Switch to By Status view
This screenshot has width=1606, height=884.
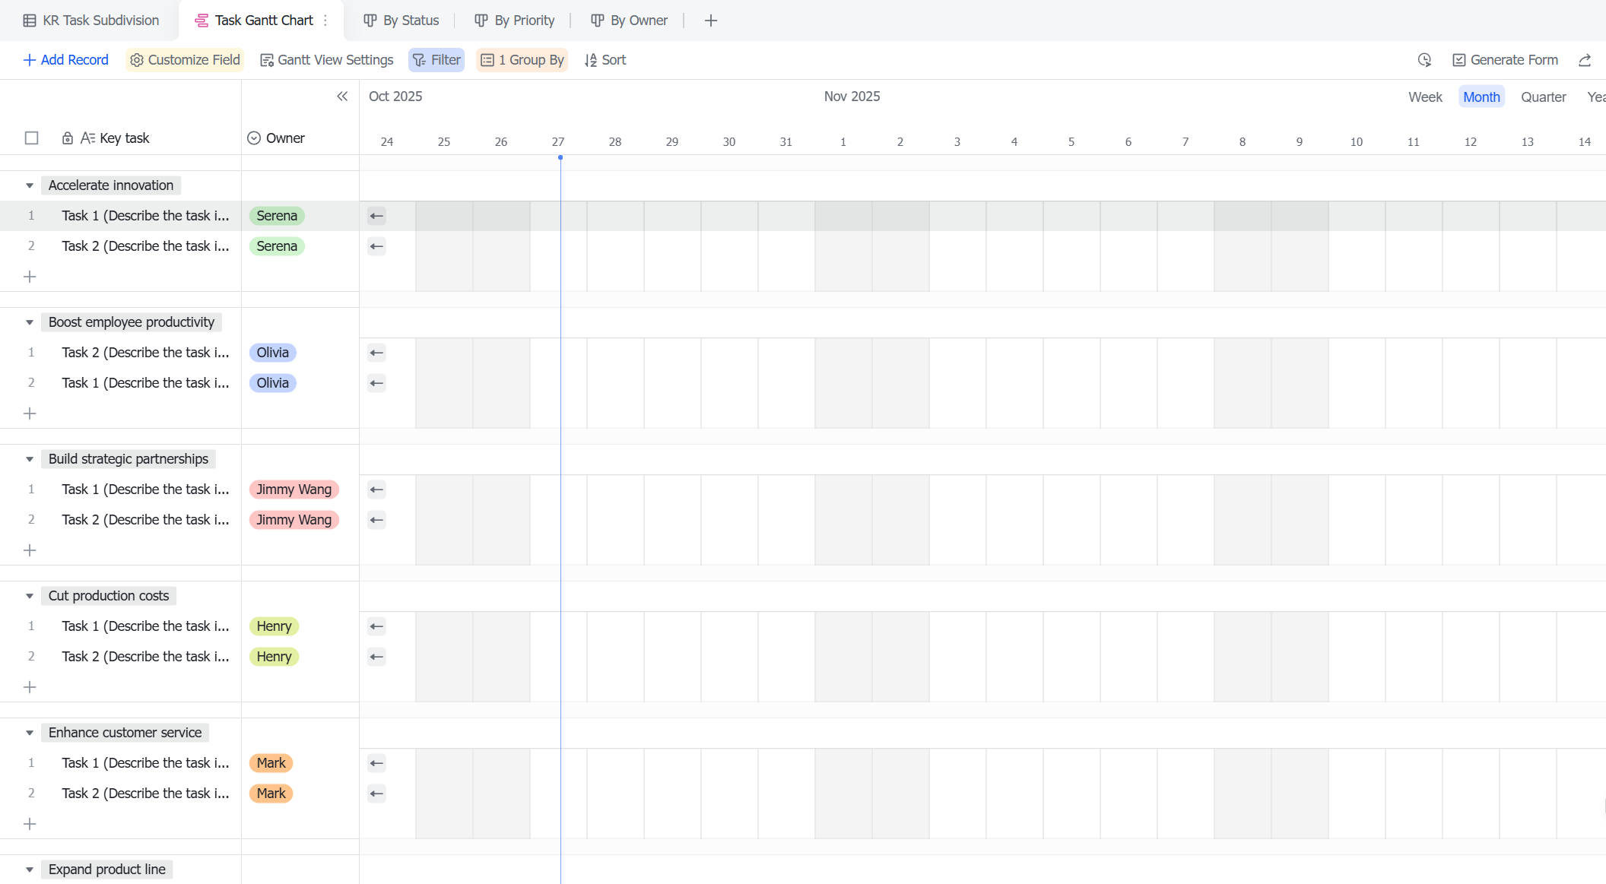point(401,21)
